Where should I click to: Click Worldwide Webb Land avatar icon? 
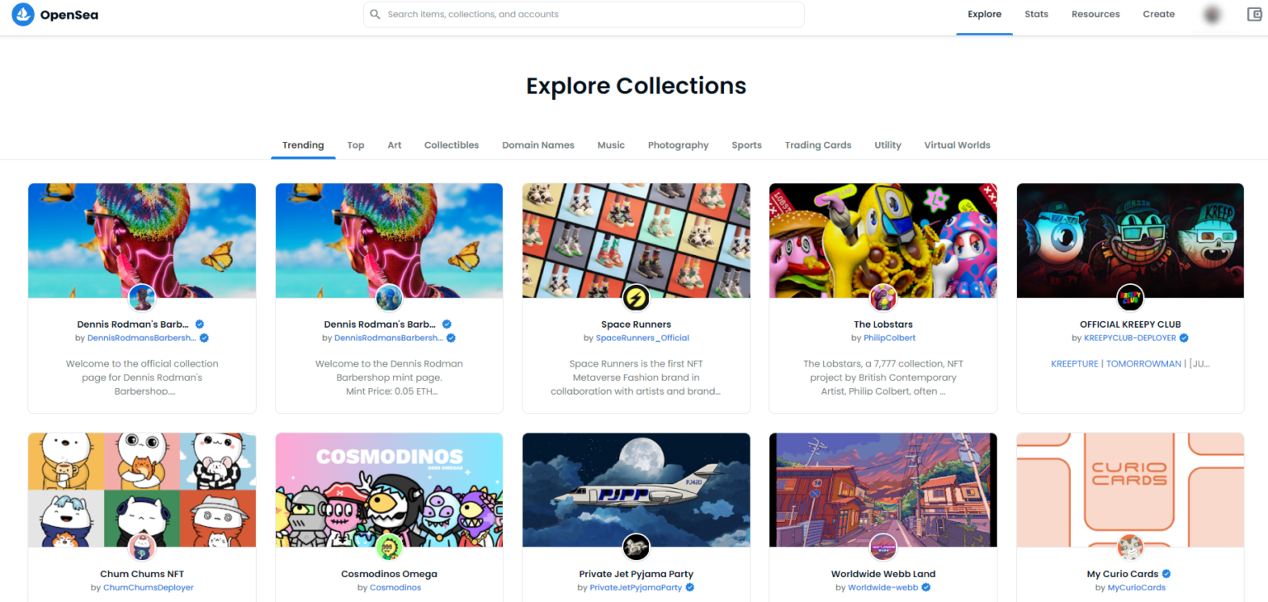coord(883,547)
